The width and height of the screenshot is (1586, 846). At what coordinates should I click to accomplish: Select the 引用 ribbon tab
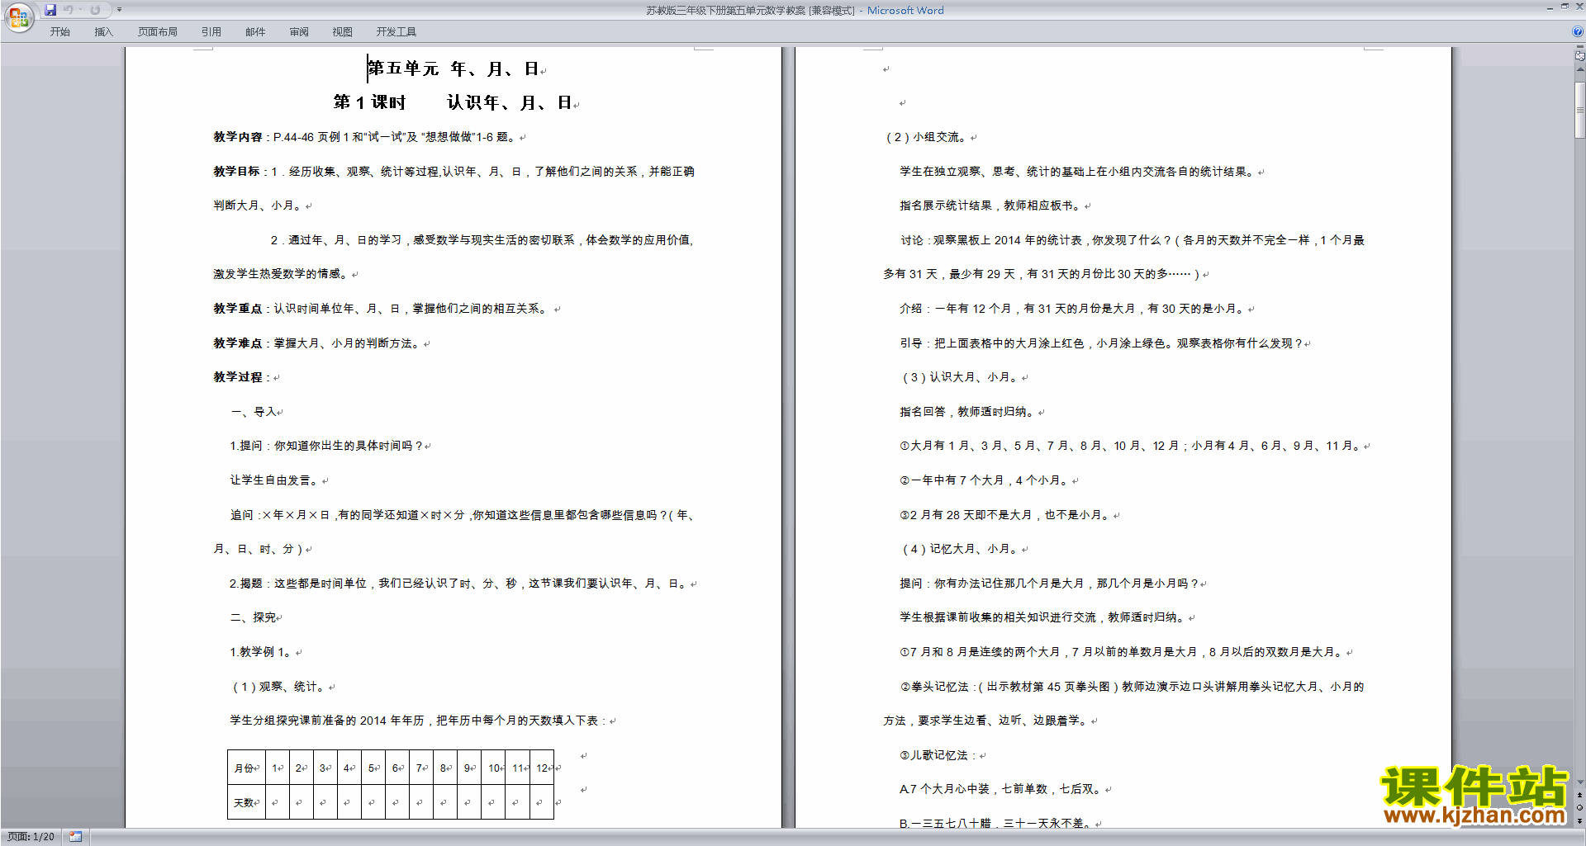[211, 31]
